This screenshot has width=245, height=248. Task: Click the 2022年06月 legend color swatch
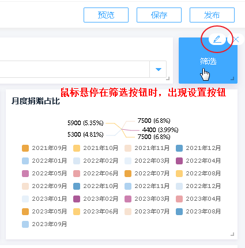(x=77, y=174)
